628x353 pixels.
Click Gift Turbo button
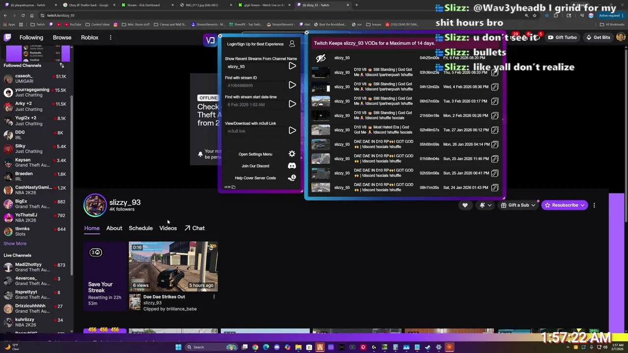[562, 37]
